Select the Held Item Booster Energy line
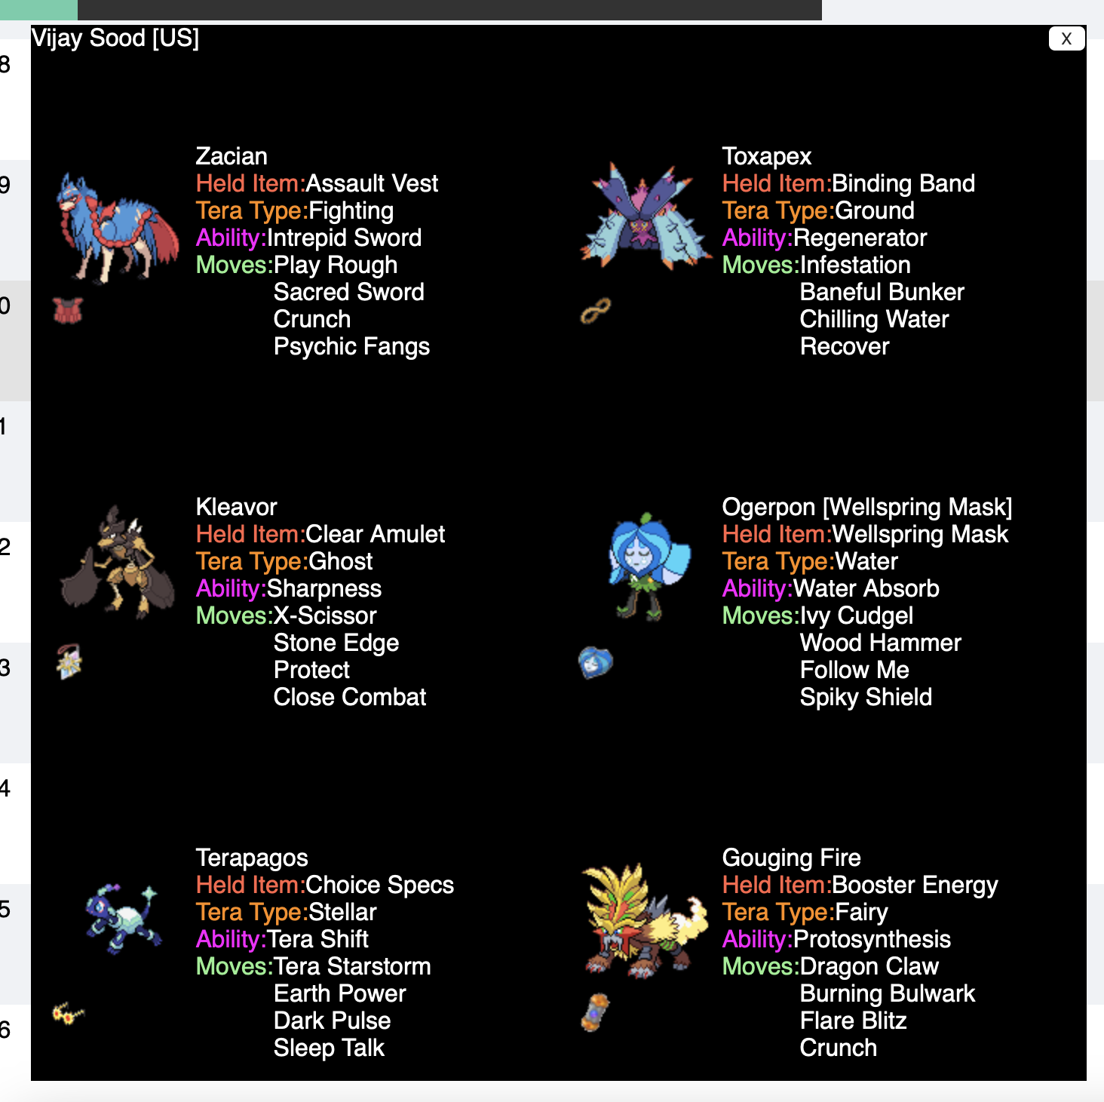Image resolution: width=1104 pixels, height=1102 pixels. (x=860, y=885)
